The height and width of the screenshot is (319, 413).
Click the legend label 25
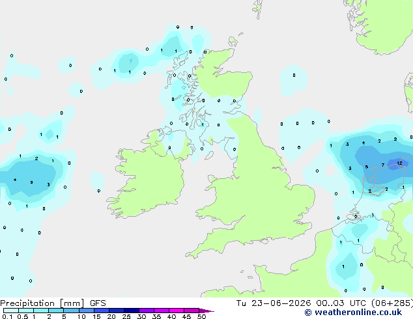coord(126,316)
